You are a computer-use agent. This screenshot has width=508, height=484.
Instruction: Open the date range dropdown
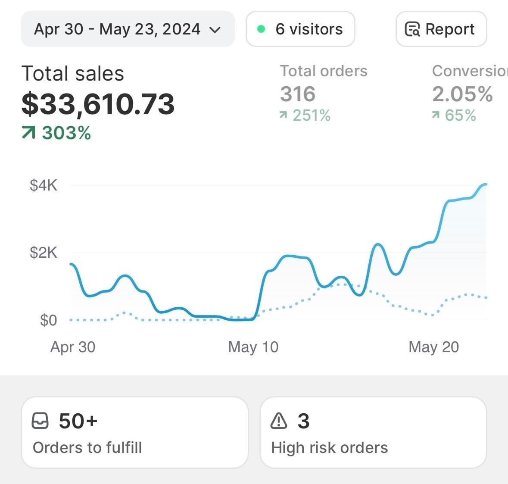[128, 29]
